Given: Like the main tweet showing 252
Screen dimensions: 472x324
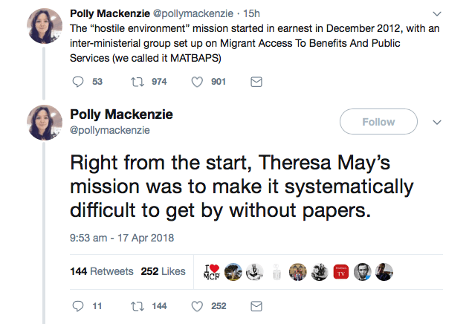Looking at the screenshot, I should (197, 305).
